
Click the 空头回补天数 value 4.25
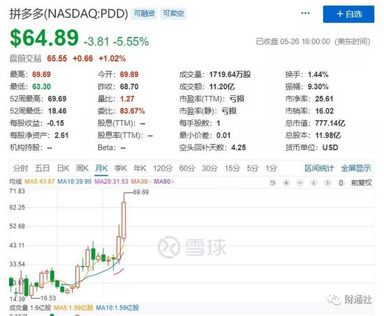point(239,148)
